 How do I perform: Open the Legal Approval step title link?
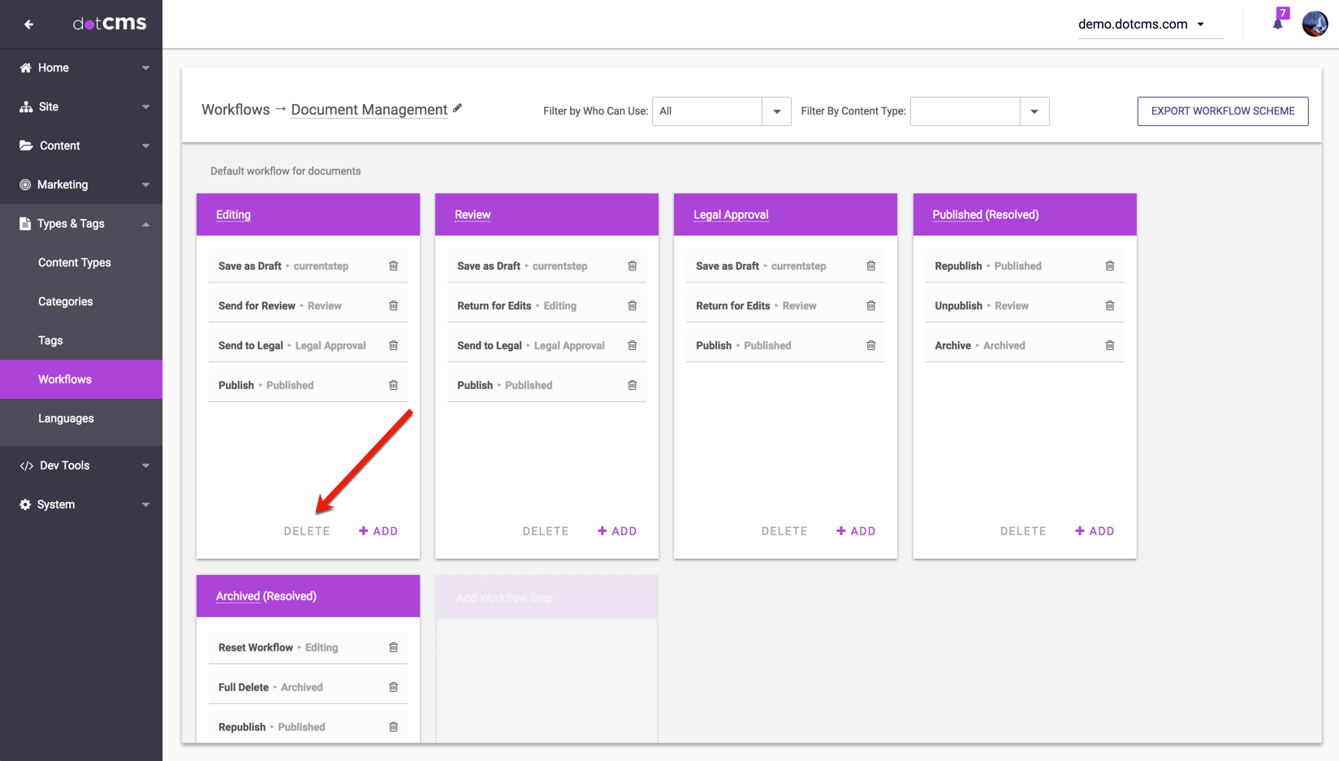pos(730,214)
